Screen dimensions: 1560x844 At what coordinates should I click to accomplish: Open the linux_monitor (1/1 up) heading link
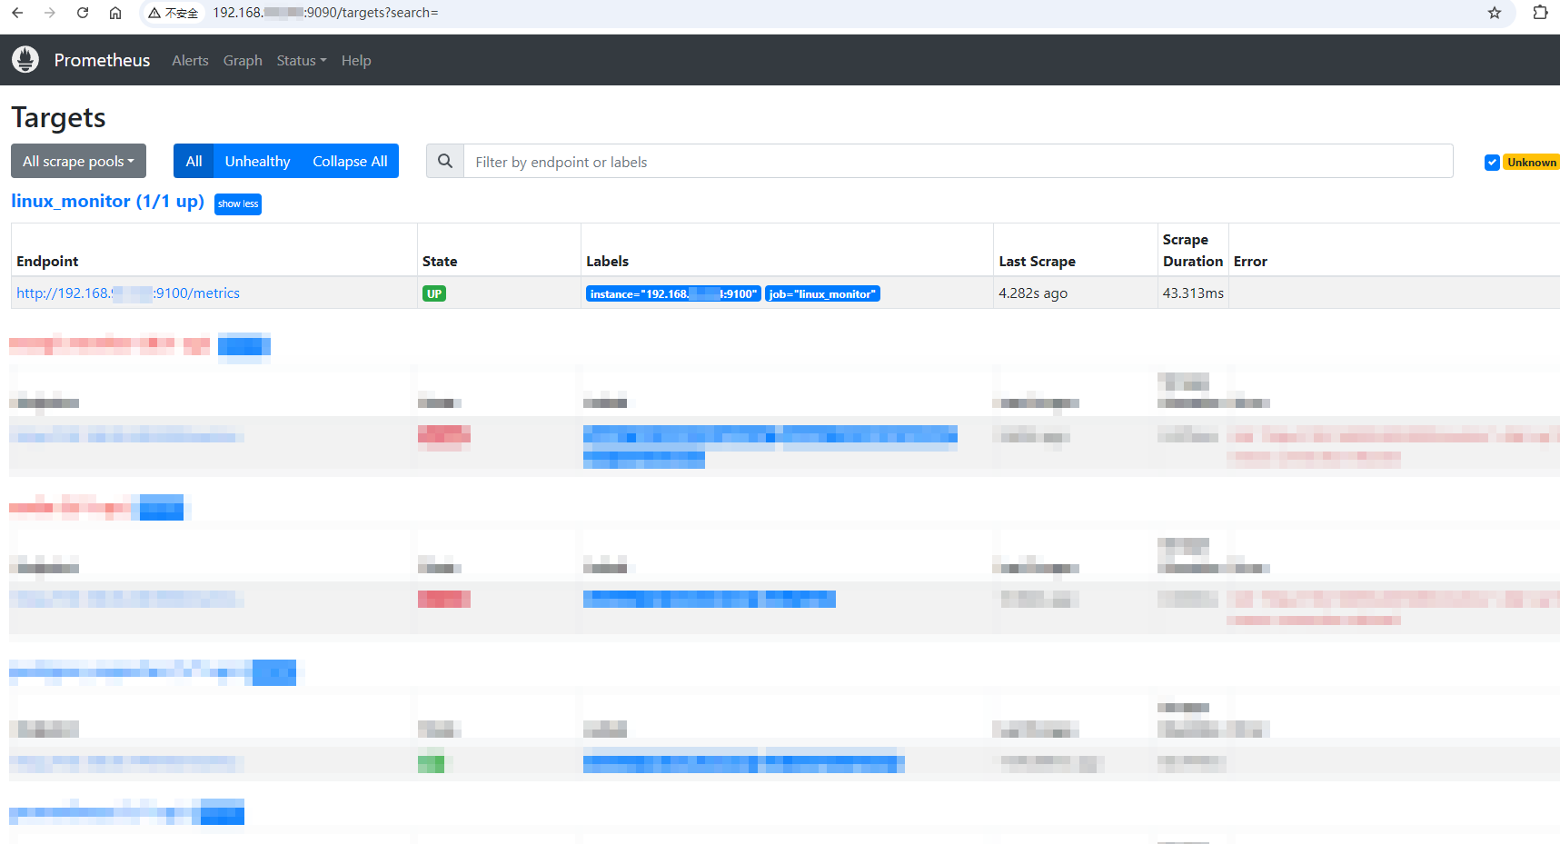tap(107, 201)
